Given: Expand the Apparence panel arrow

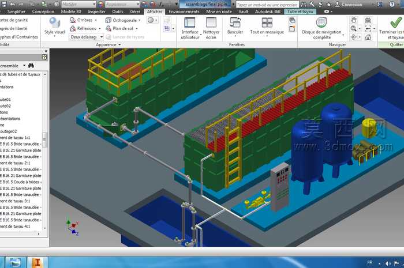Looking at the screenshot, I should point(119,45).
